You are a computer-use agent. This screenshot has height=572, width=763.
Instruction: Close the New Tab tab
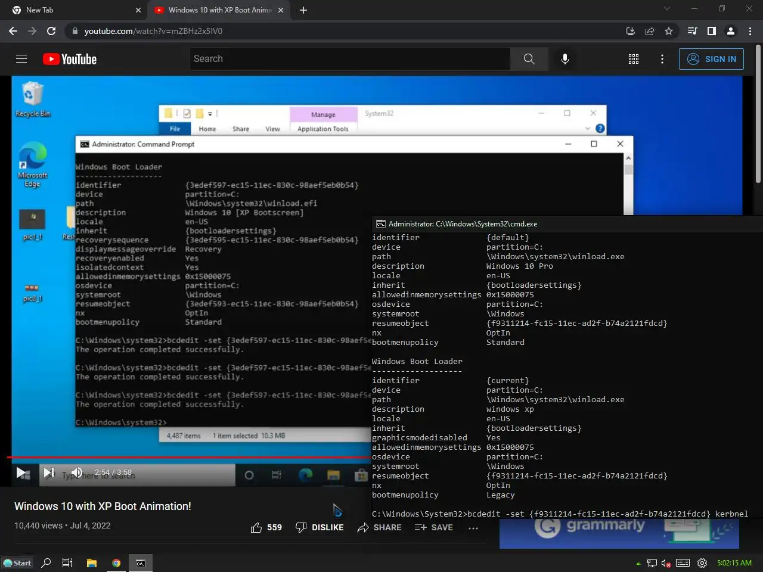point(138,10)
